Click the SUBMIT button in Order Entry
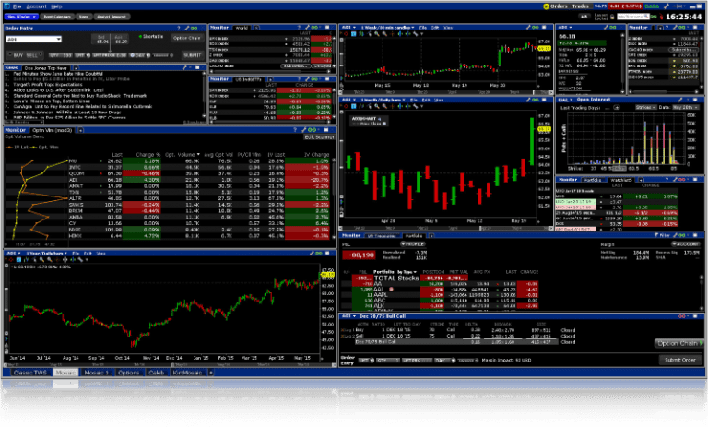The image size is (708, 427). click(x=193, y=55)
